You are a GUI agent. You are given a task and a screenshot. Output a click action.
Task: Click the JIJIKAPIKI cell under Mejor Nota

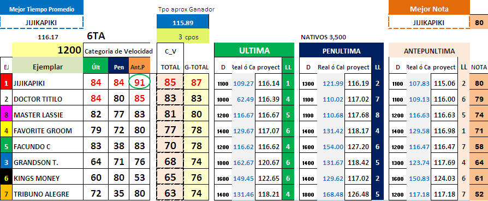point(429,22)
